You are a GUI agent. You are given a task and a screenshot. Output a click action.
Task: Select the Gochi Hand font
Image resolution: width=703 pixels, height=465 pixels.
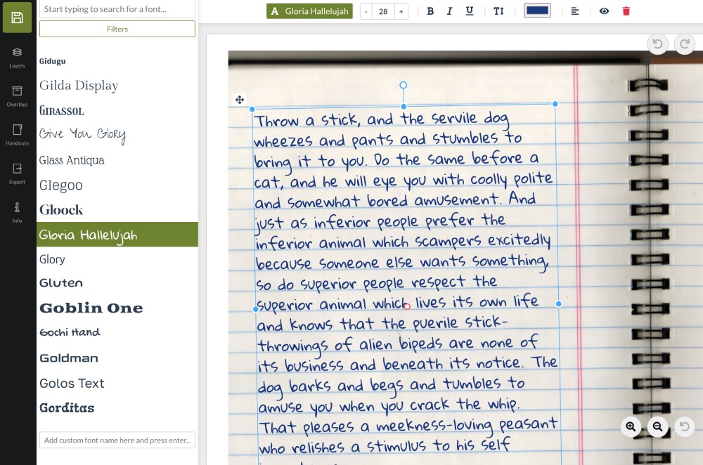point(70,332)
